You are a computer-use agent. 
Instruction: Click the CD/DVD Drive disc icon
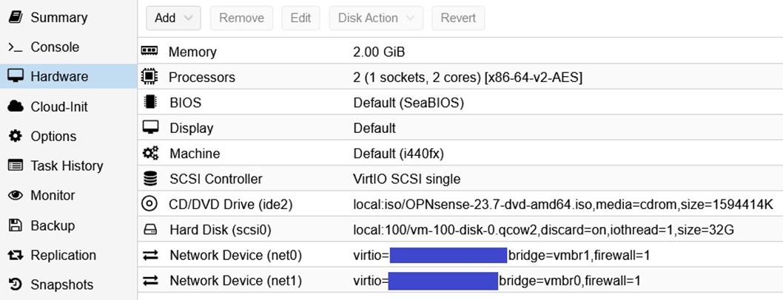(x=150, y=204)
